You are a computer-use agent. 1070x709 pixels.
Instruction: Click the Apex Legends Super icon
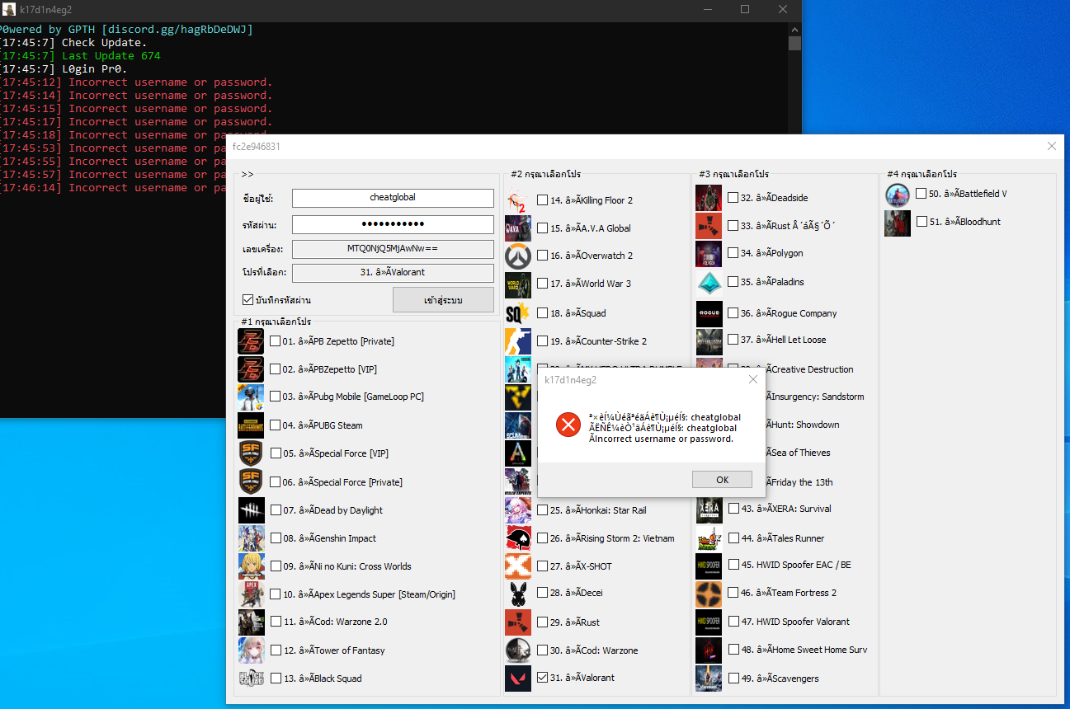[x=251, y=594]
